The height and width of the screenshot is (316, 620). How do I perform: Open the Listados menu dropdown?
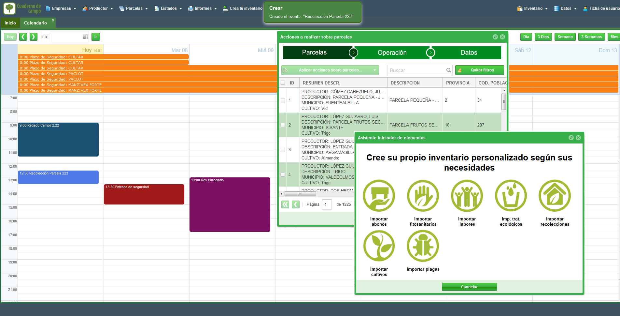(168, 8)
